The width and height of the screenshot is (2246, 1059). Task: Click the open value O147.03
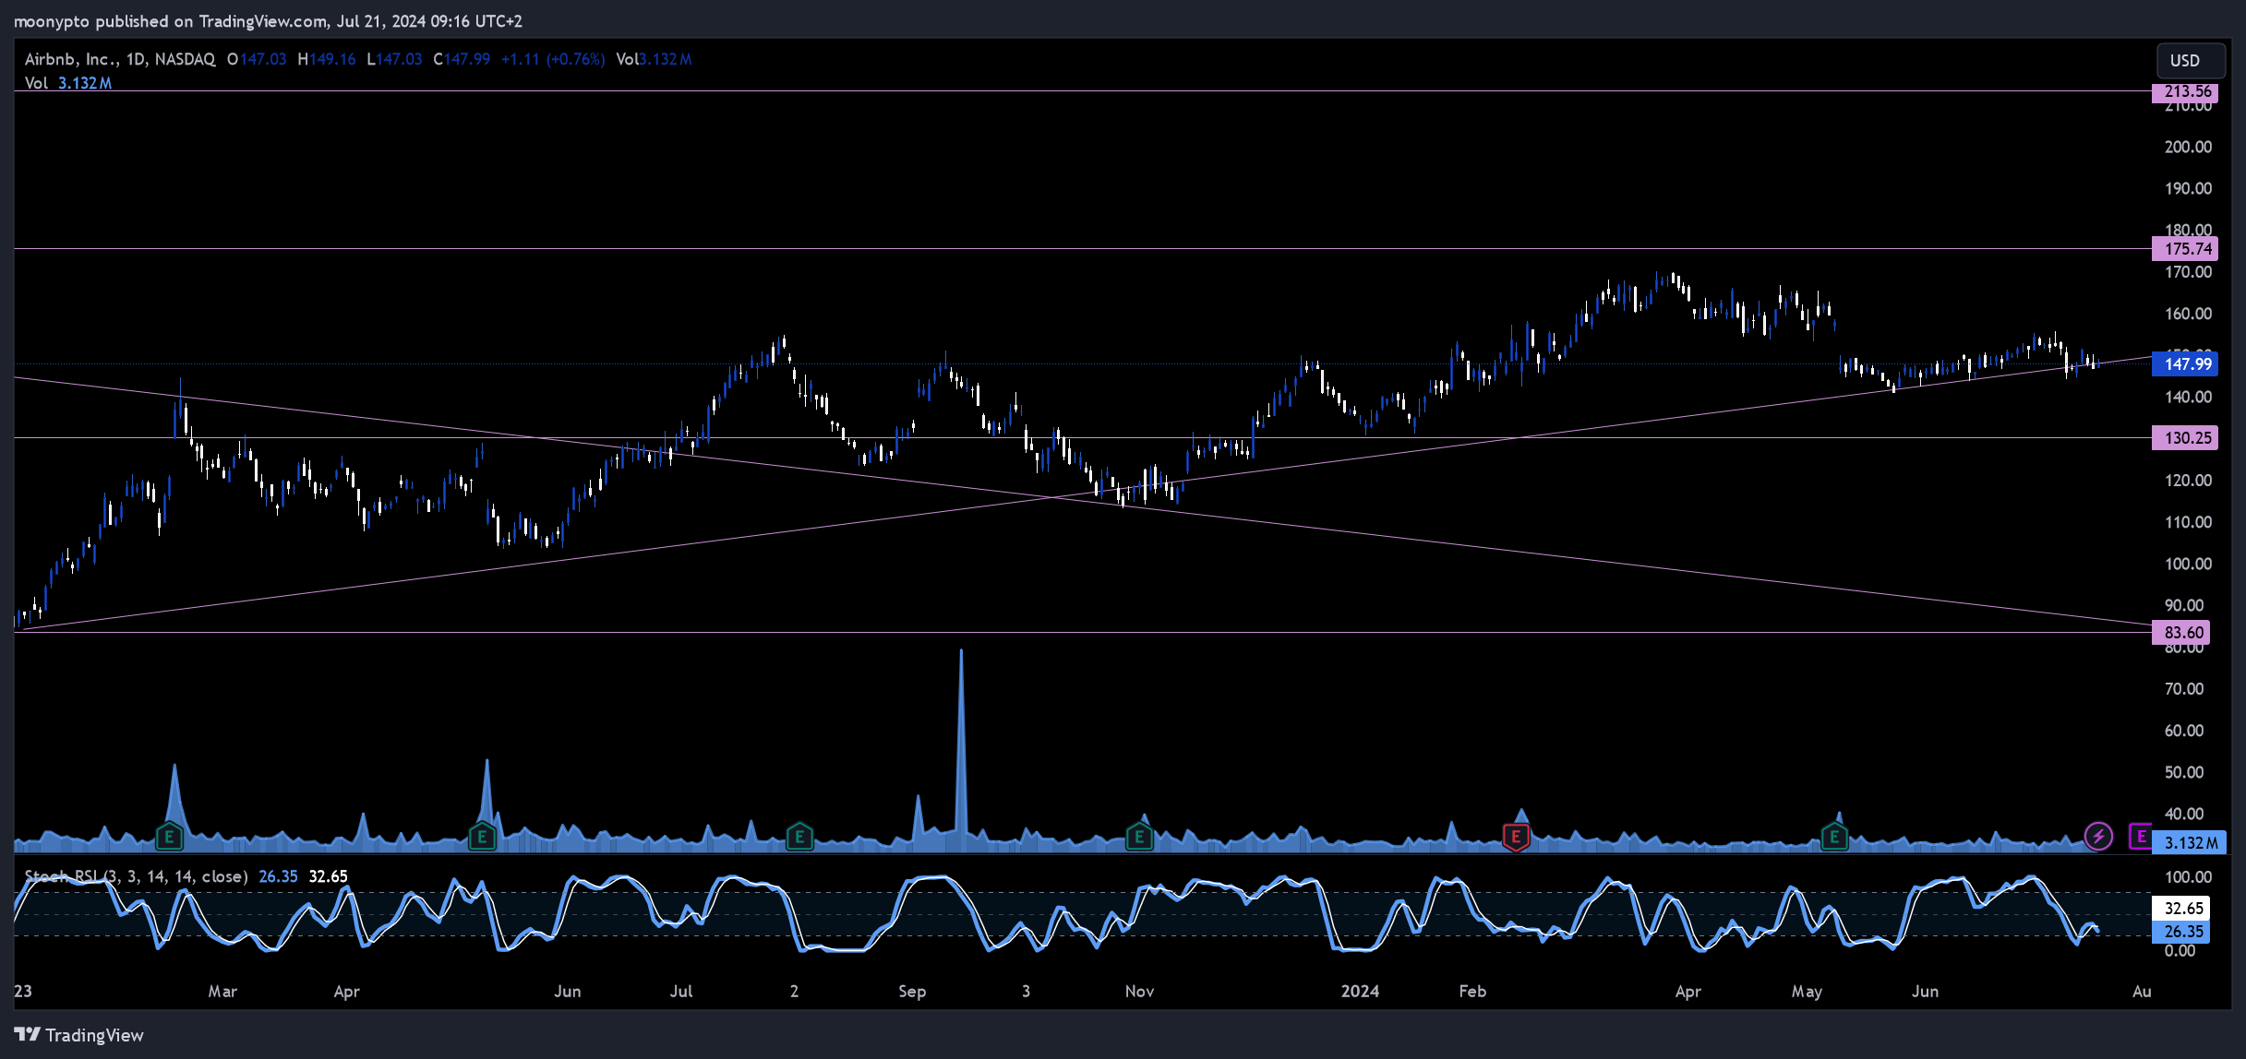[257, 59]
